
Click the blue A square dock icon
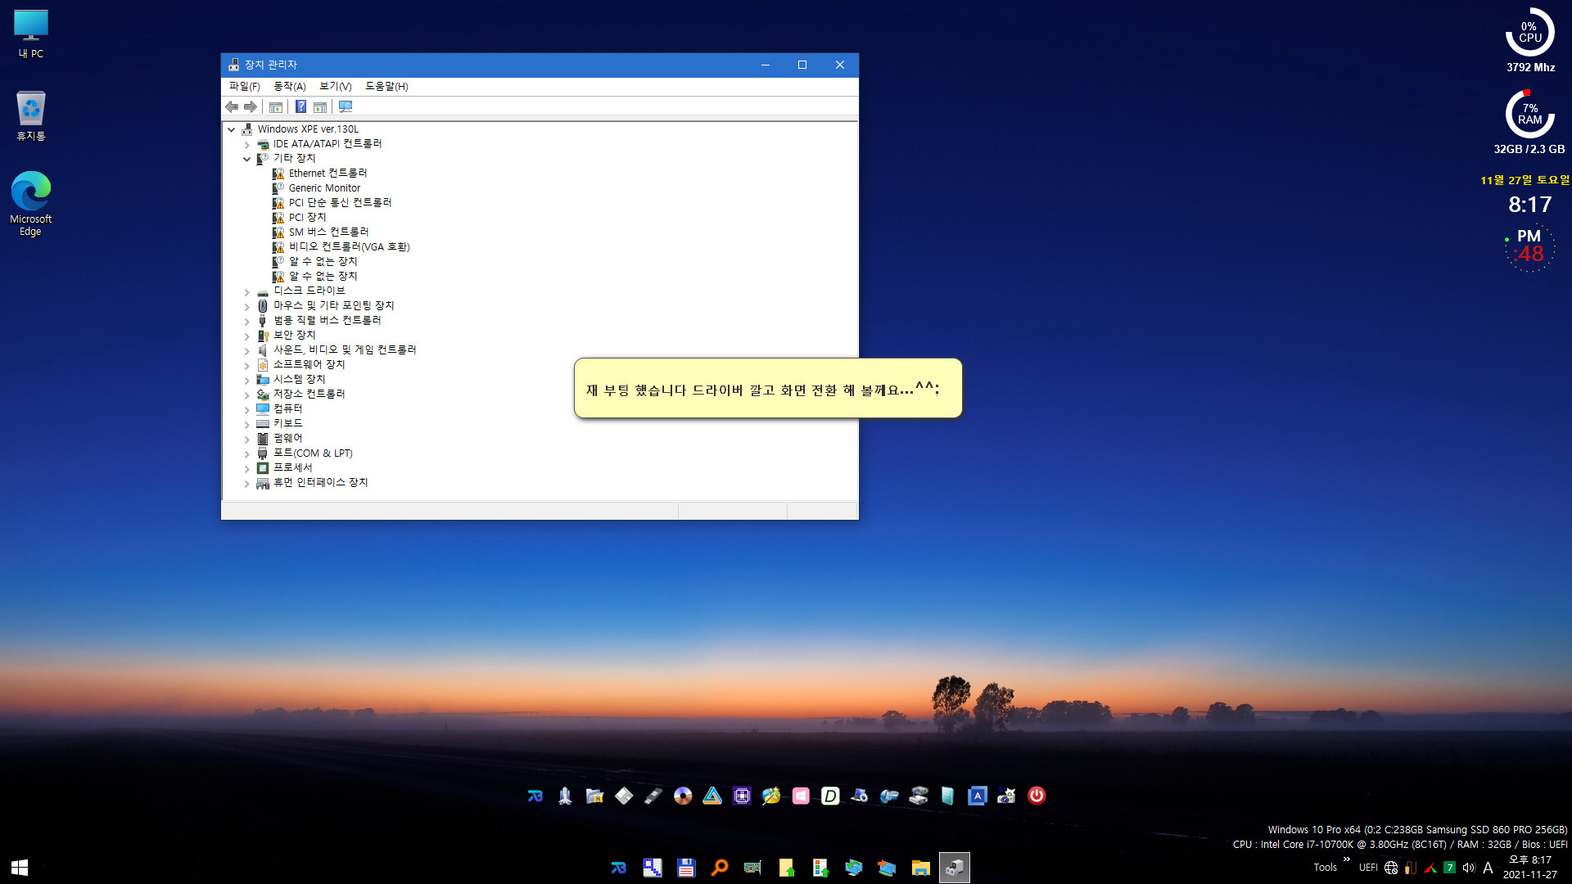coord(977,796)
